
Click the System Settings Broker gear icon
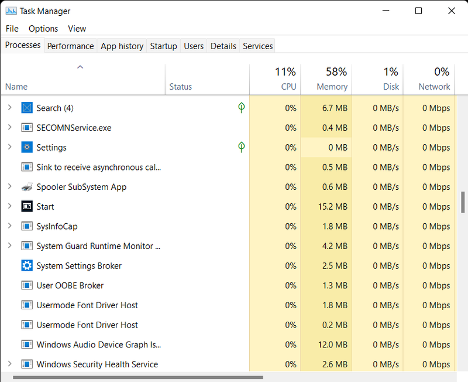[x=27, y=266]
